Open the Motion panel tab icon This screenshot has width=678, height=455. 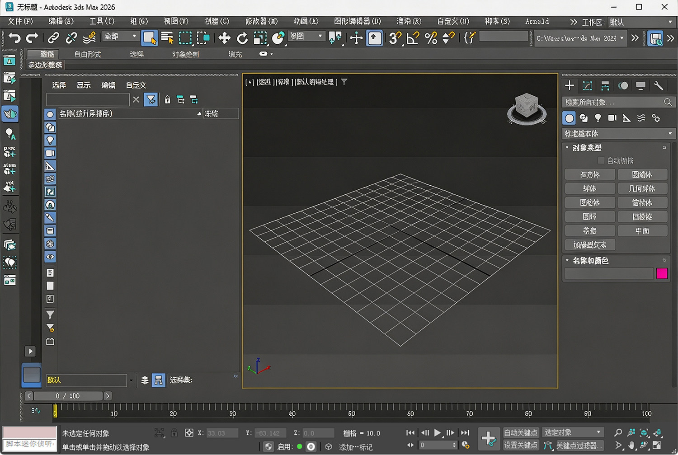(x=623, y=86)
